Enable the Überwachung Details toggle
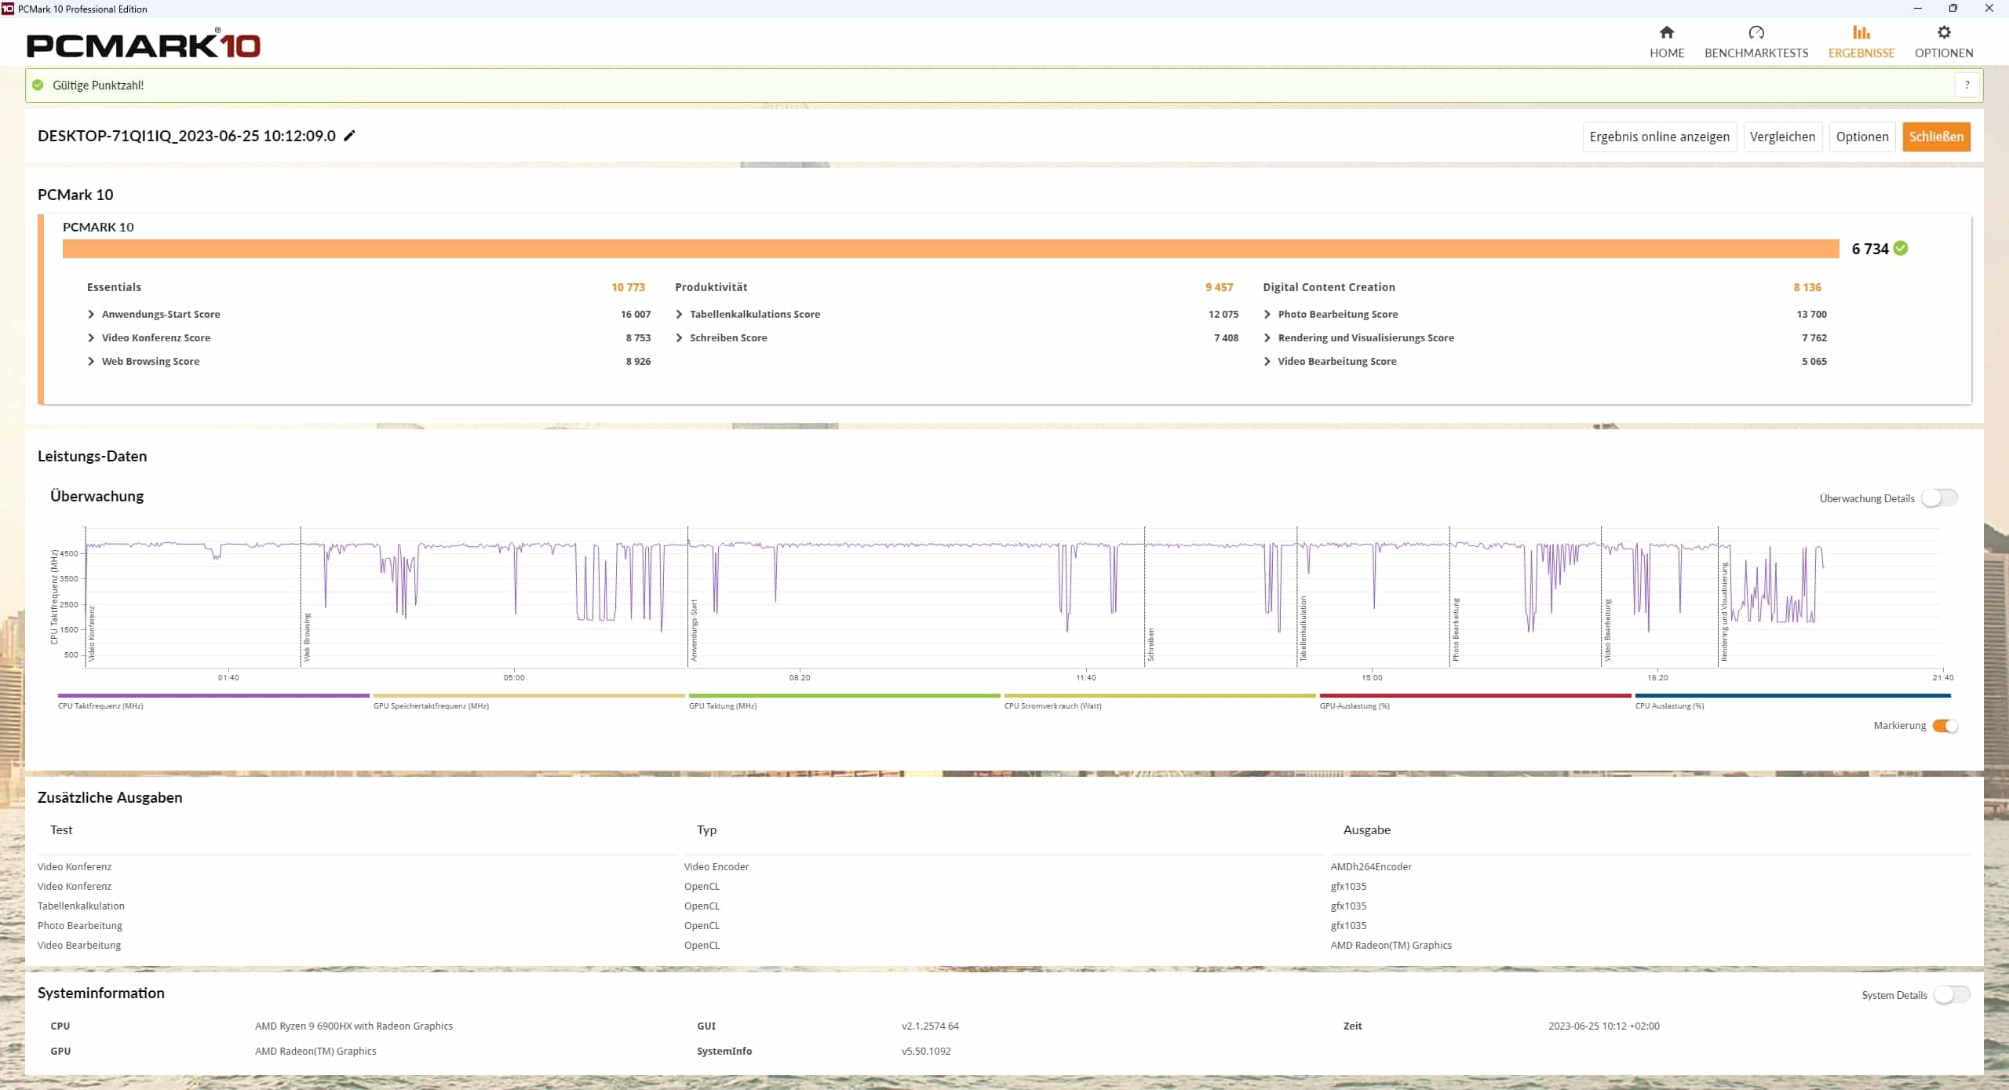Screen dimensions: 2009x1090 pos(1938,498)
